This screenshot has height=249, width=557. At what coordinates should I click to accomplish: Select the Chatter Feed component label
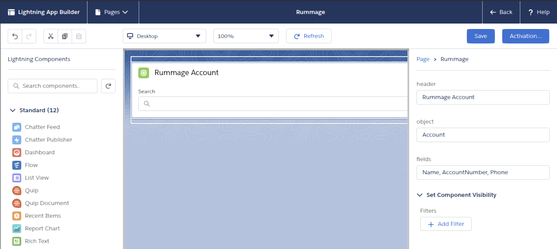coord(42,127)
